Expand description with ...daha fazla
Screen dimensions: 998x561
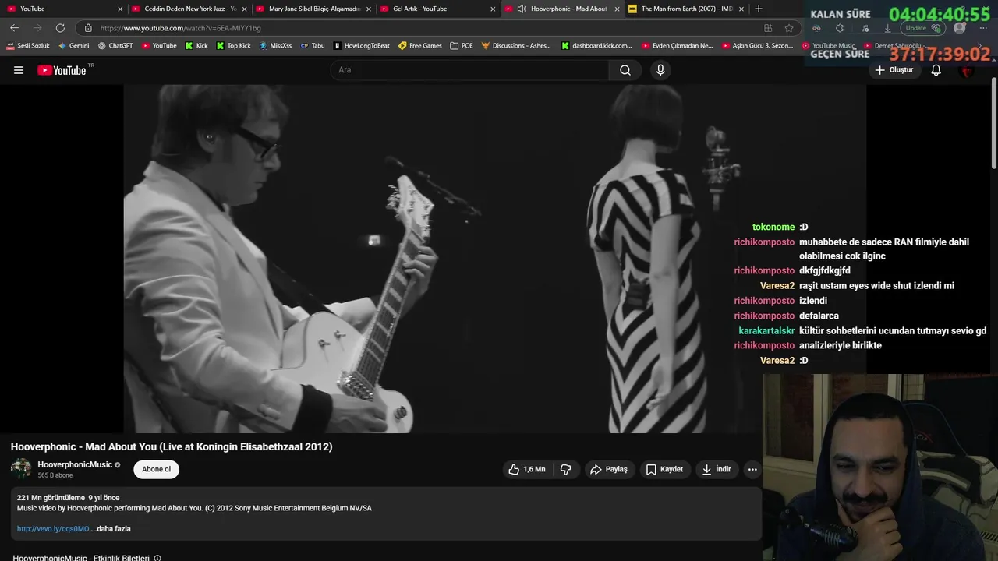[x=111, y=529]
